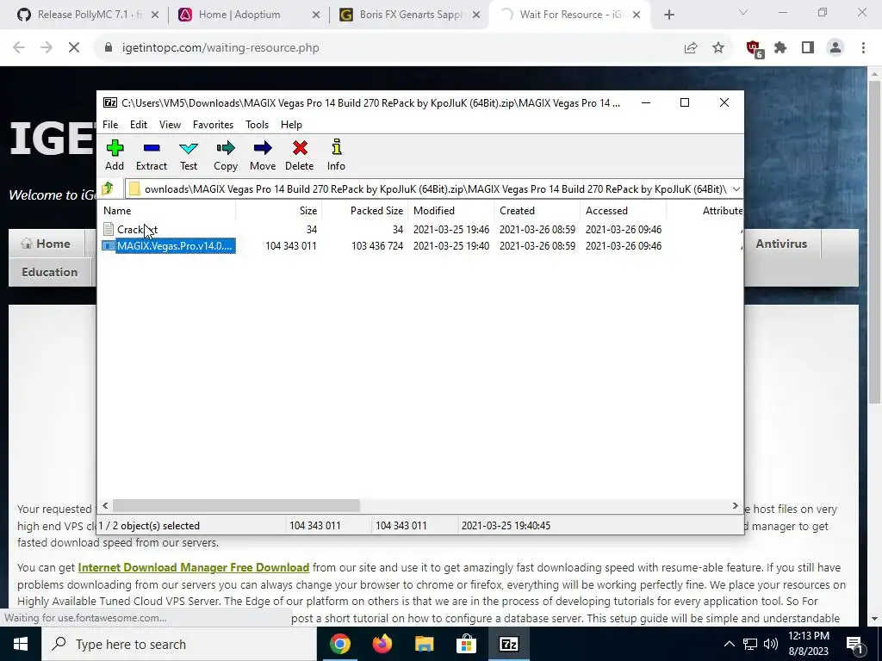Open the Chrome three-dot menu
The height and width of the screenshot is (661, 882).
pos(863,48)
